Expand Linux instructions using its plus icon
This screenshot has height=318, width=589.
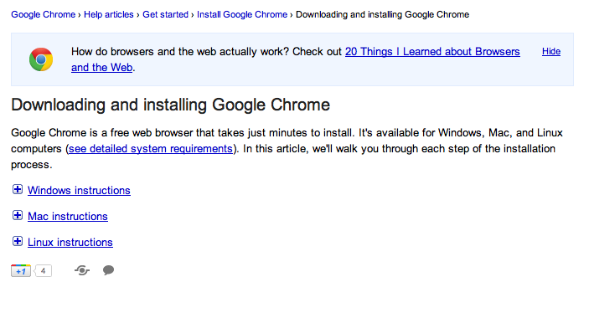click(18, 241)
